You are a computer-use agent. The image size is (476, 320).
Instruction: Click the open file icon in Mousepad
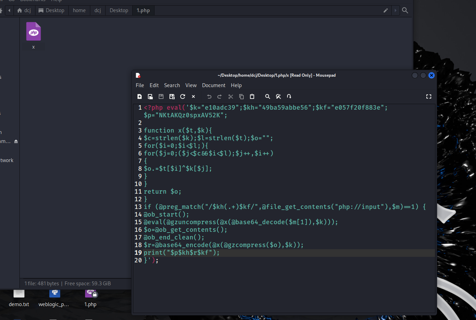point(150,96)
